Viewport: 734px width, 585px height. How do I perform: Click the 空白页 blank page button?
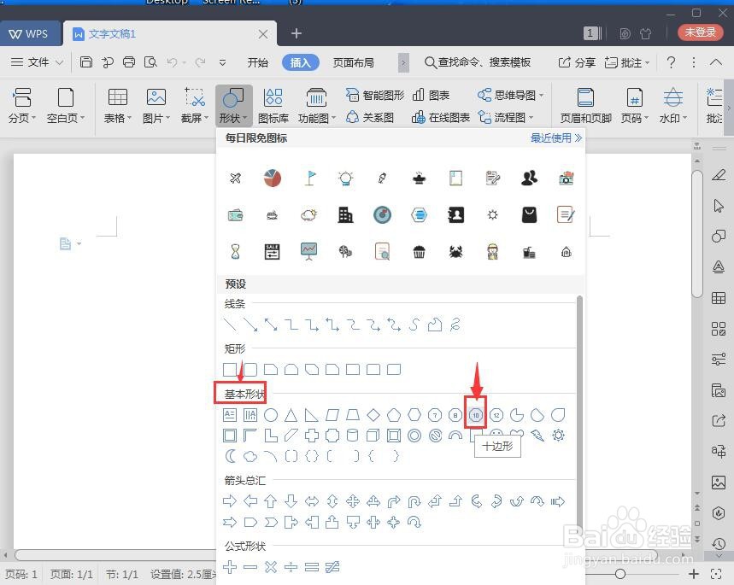pyautogui.click(x=66, y=106)
